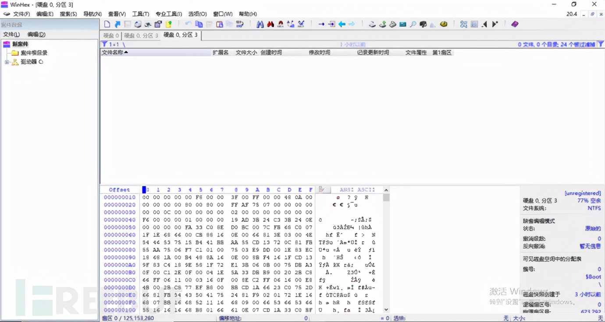Open the $Boot entry in the right panel
This screenshot has width=605, height=322.
[594, 276]
